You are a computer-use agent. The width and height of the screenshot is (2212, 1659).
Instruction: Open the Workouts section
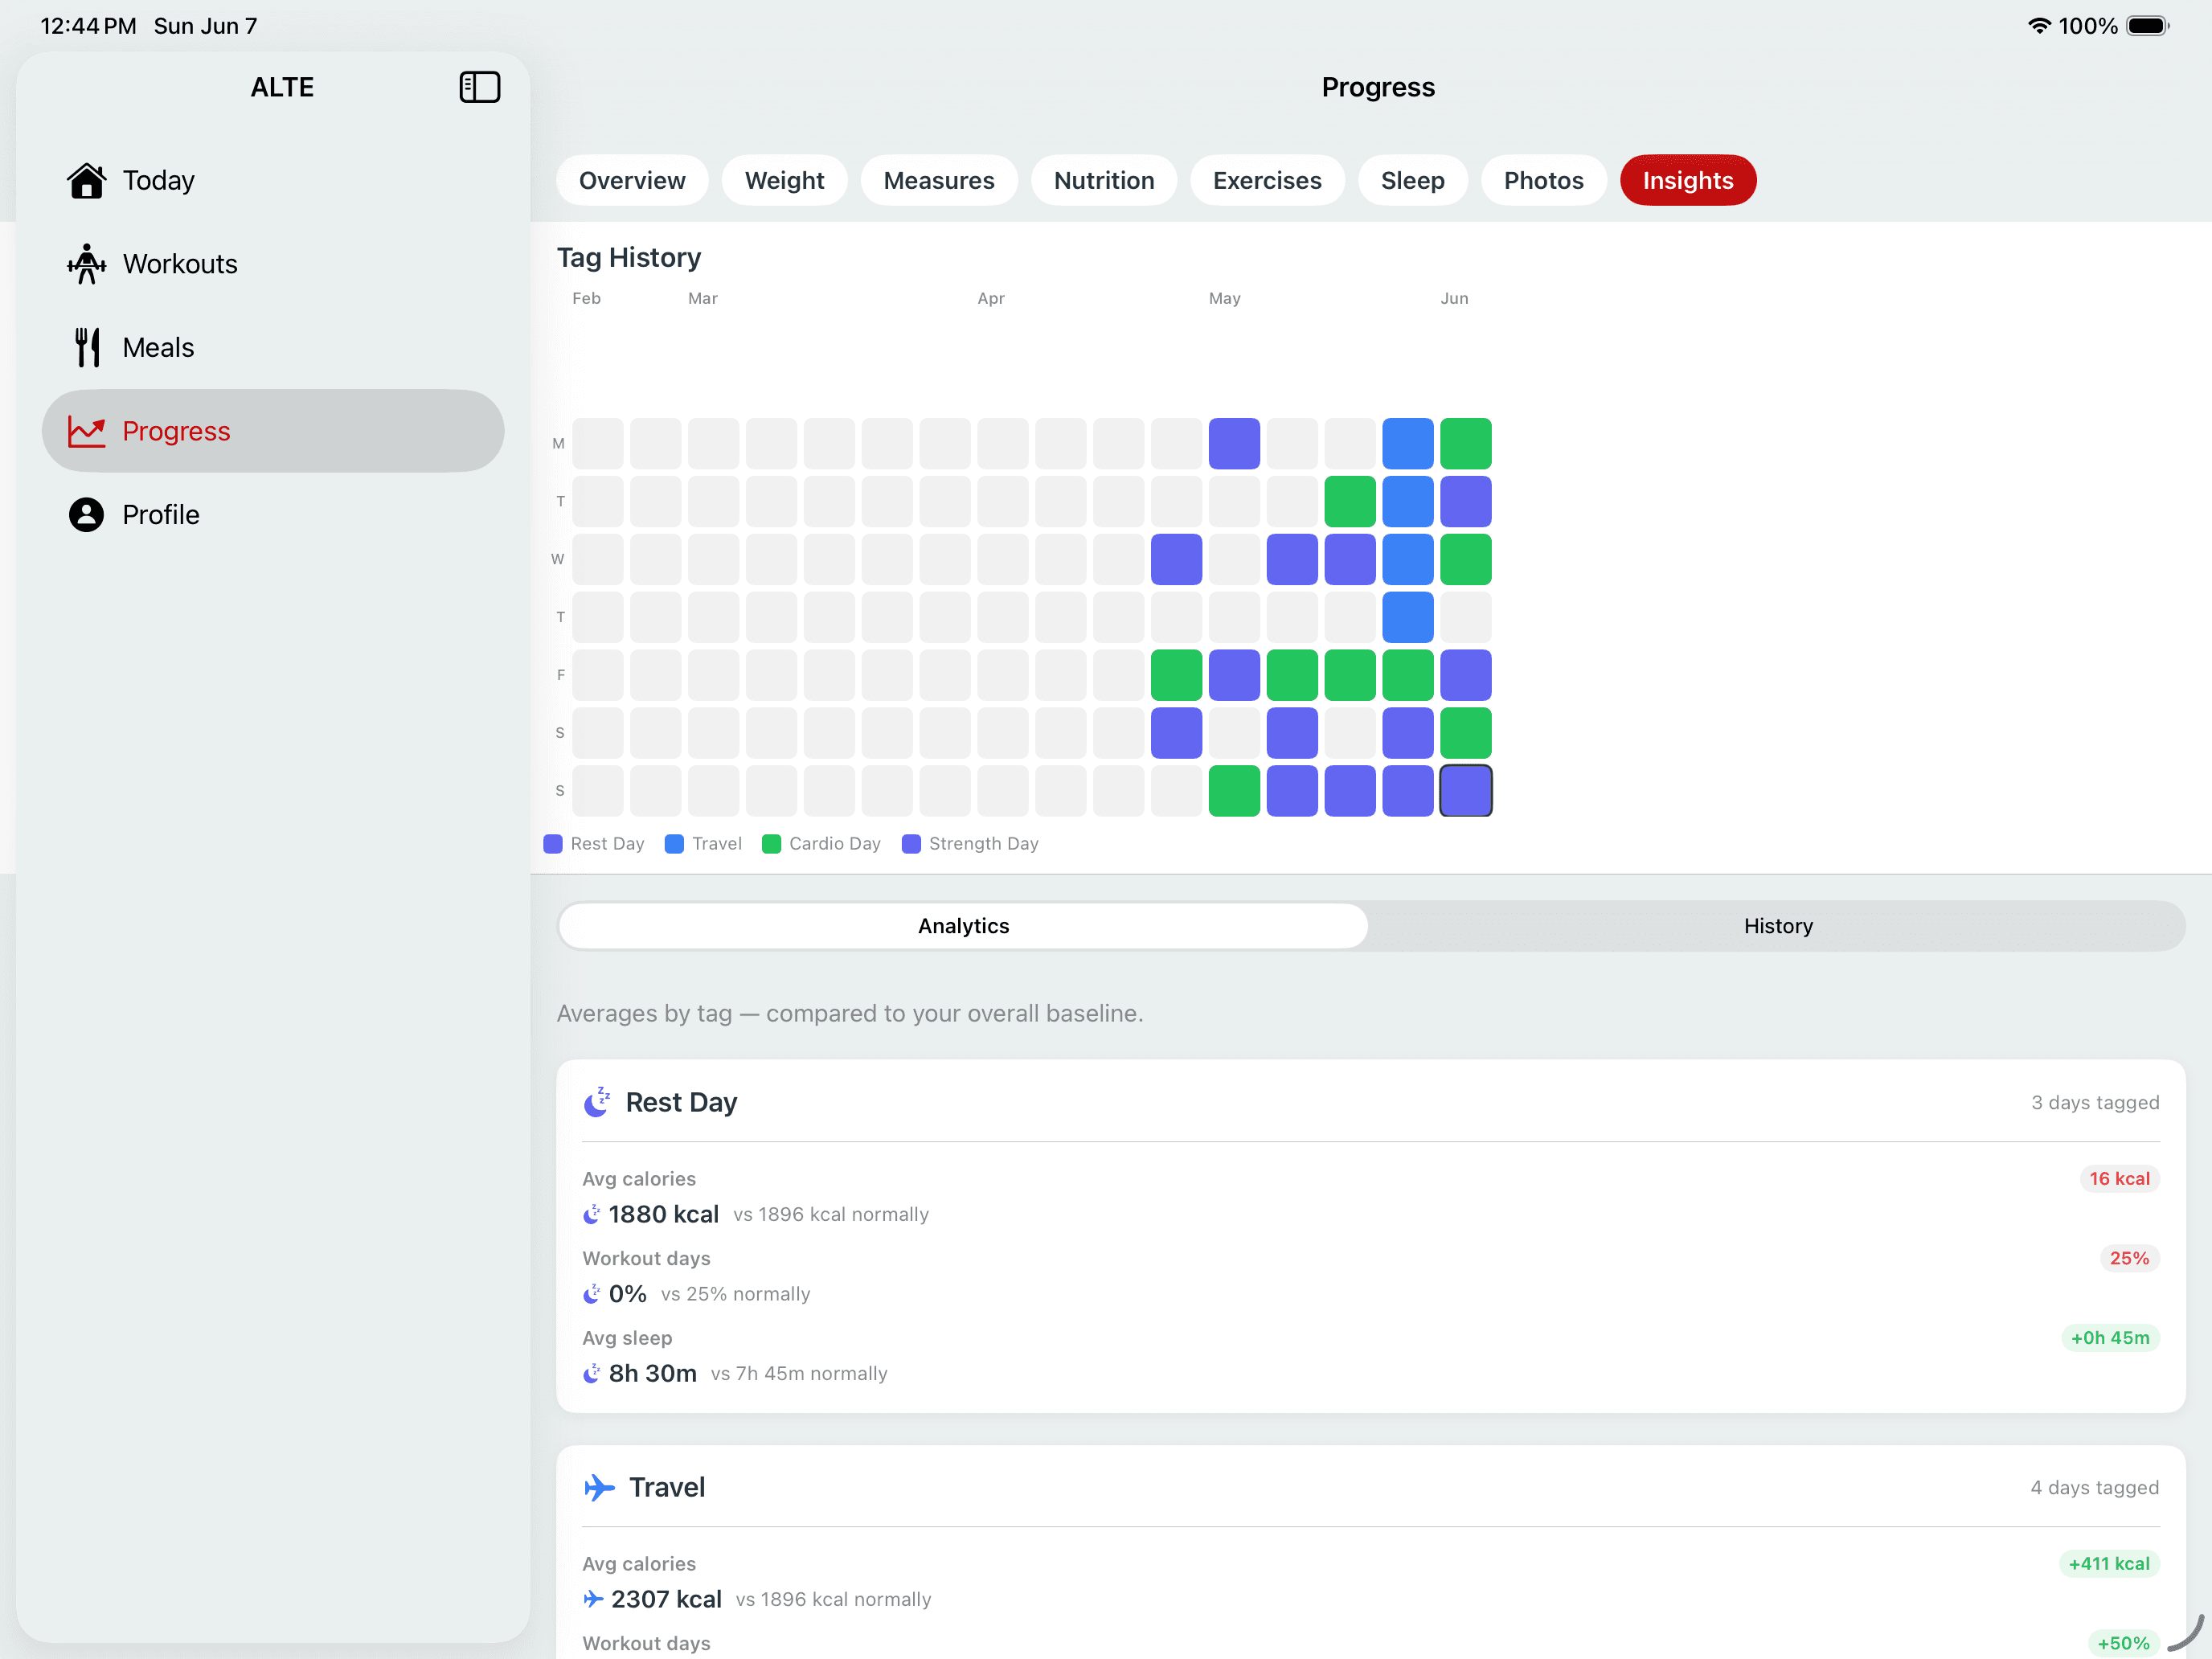273,264
